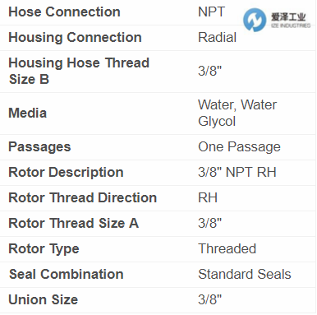Viewport: 317px width, 315px height.
Task: Click the NPT hose connection value
Action: (211, 12)
